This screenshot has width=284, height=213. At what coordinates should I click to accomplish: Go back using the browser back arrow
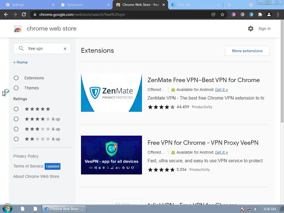pos(6,14)
